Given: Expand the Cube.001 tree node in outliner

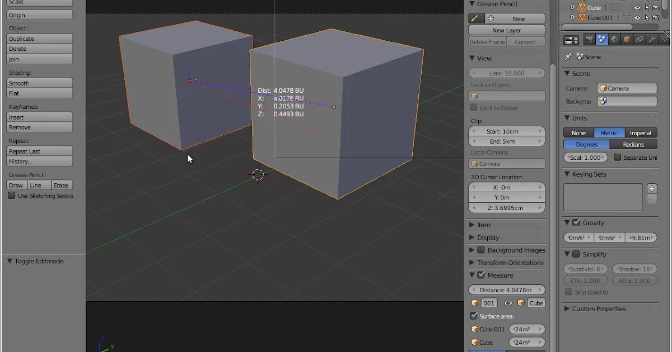Looking at the screenshot, I should [572, 17].
